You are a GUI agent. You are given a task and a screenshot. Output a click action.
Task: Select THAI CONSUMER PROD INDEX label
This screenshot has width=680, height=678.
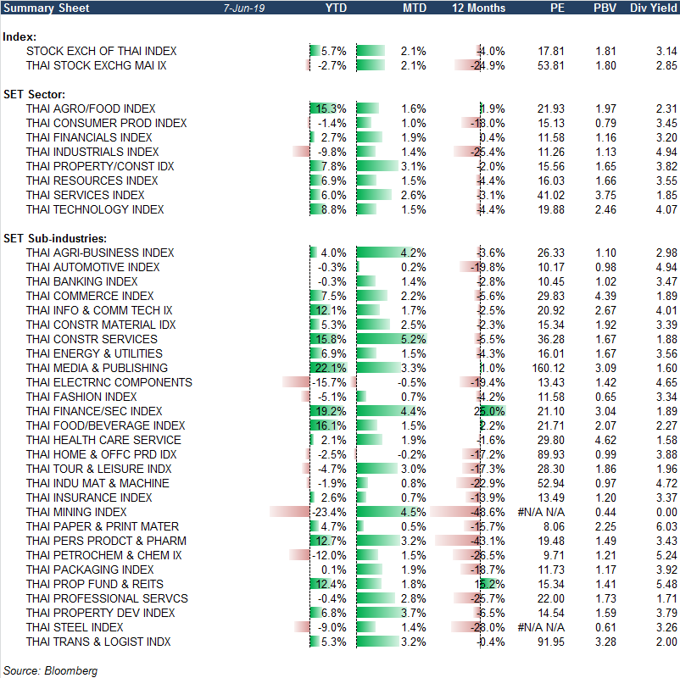(106, 123)
